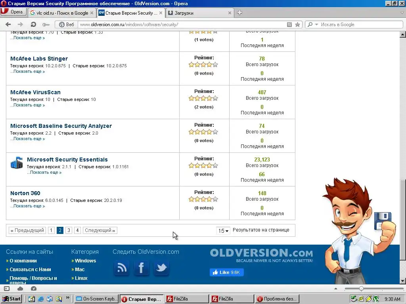The height and width of the screenshot is (304, 406).
Task: Click vertical scrollbar down arrow
Action: click(x=403, y=281)
